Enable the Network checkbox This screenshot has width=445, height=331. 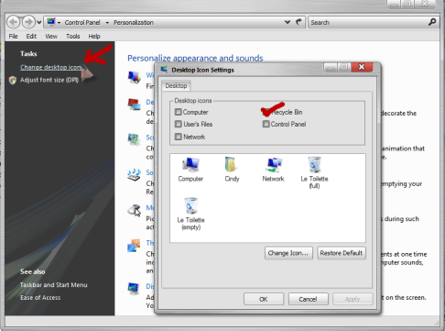point(179,137)
